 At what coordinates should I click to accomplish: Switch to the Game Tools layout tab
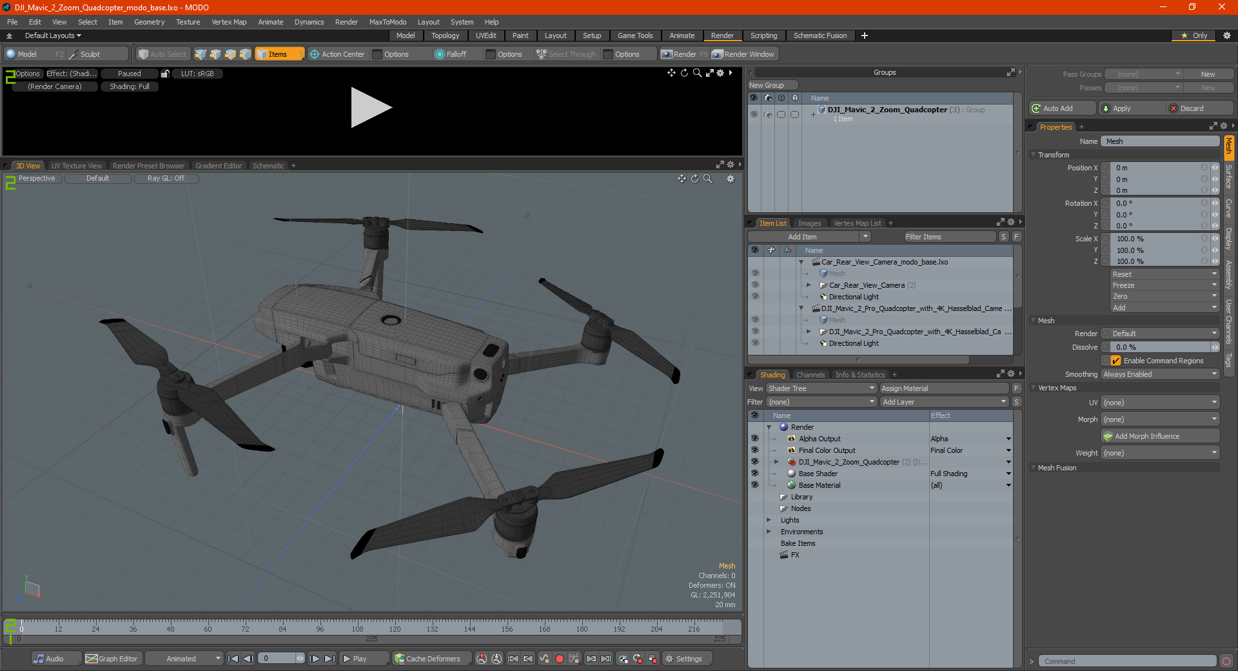coord(635,35)
